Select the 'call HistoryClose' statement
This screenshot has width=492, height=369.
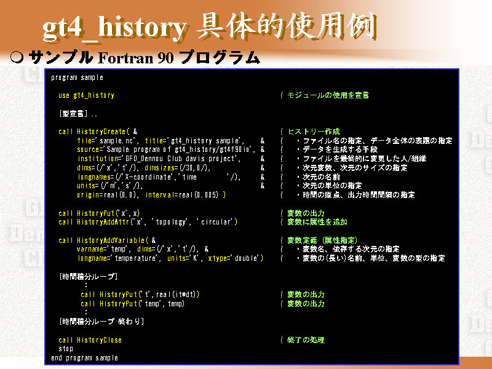click(x=90, y=340)
